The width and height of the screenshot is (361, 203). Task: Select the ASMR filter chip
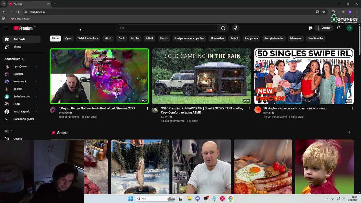(149, 38)
